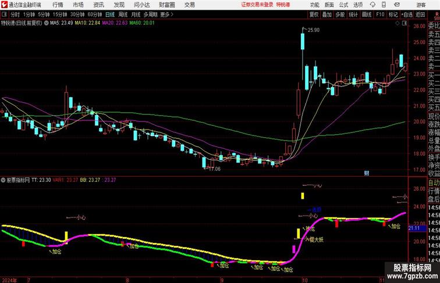Click the 通达信 red logo icon
Image resolution: width=440 pixels, height=283 pixels.
[5, 5]
